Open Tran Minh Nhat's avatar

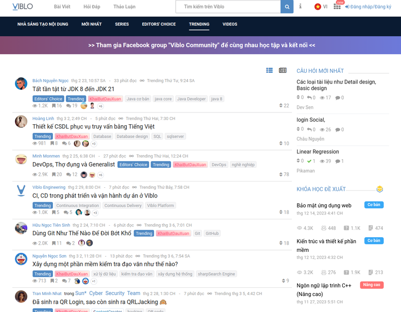[x=21, y=296]
